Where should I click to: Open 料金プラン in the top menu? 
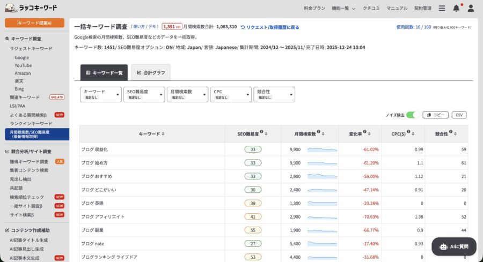314,8
